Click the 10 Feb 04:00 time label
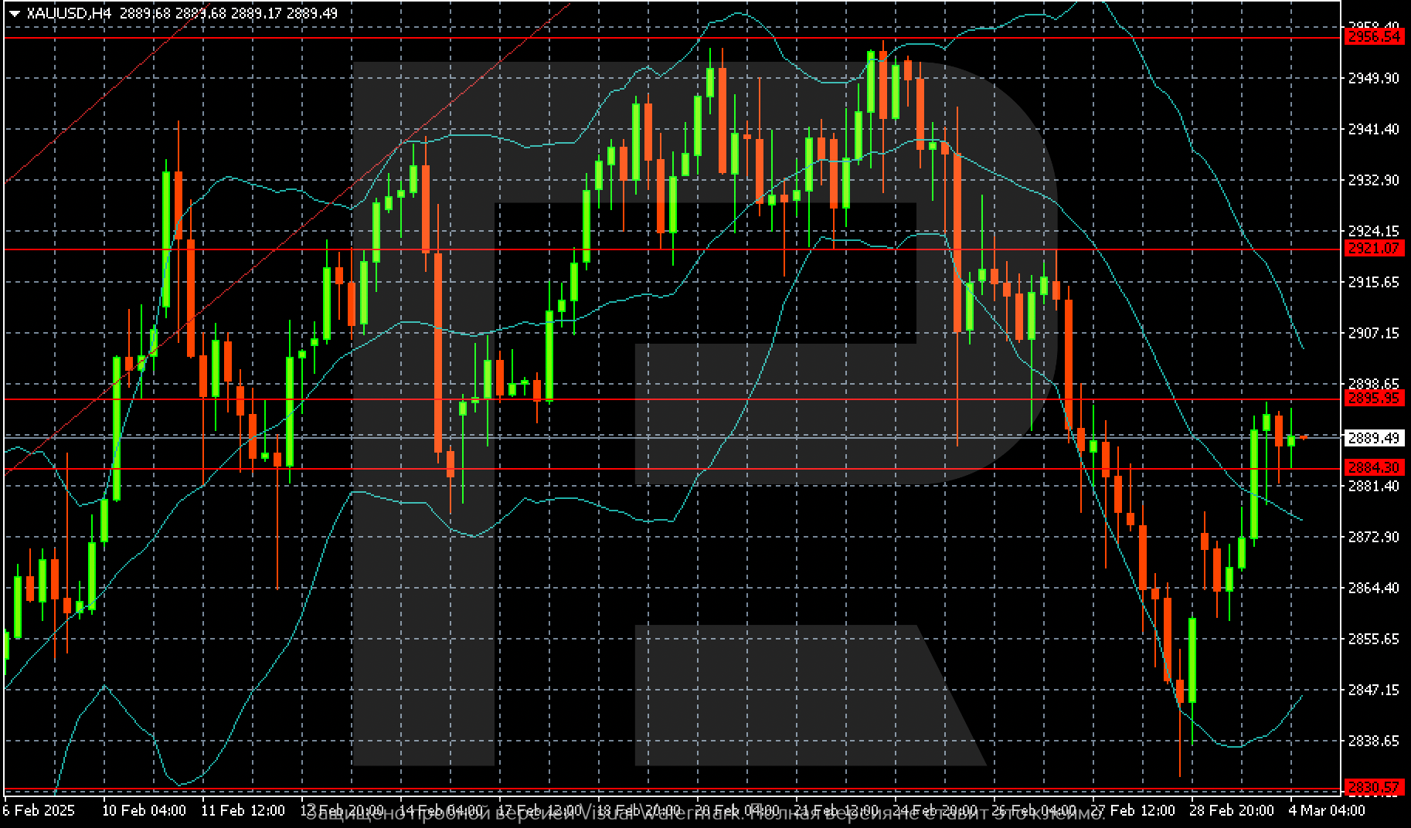This screenshot has height=828, width=1411. 144,810
